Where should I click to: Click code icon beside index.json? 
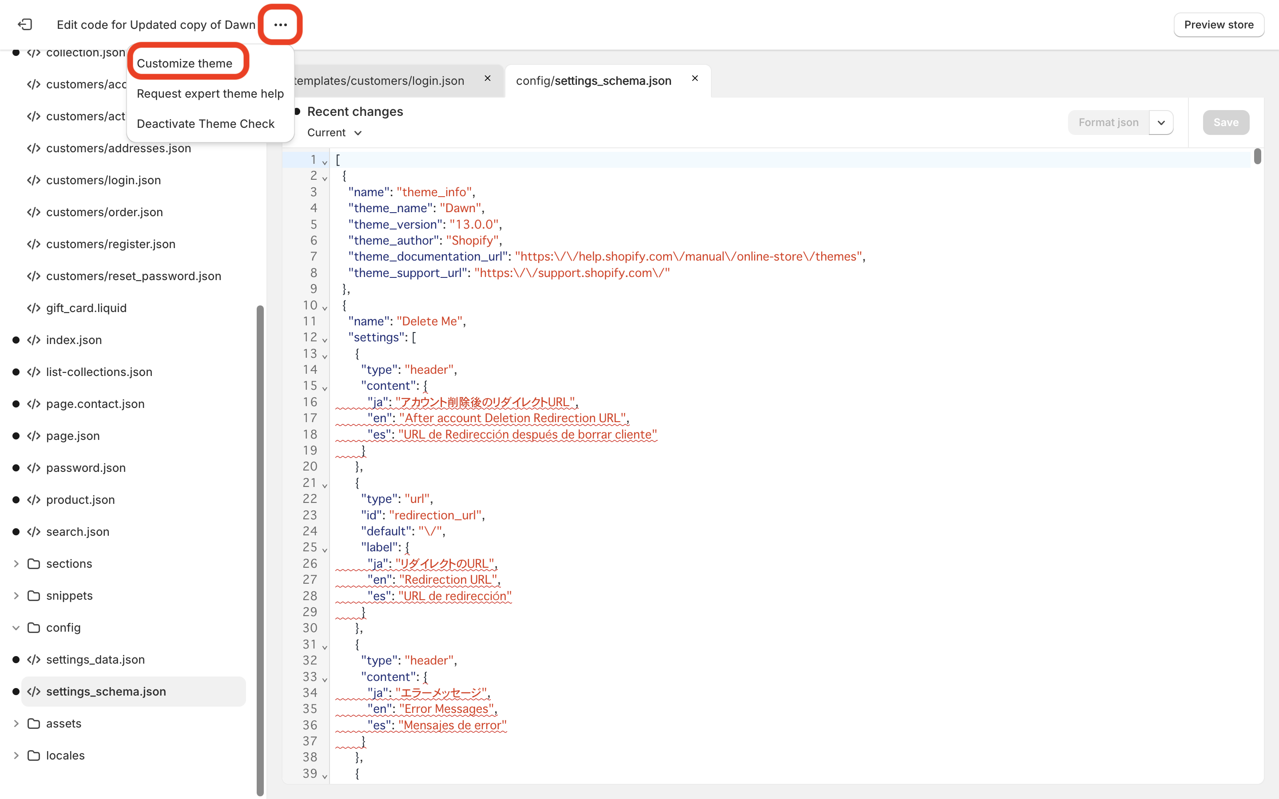34,340
